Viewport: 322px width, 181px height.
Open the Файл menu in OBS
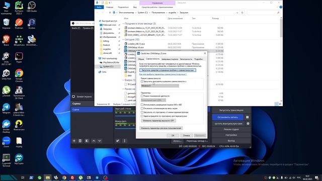pos(76,28)
